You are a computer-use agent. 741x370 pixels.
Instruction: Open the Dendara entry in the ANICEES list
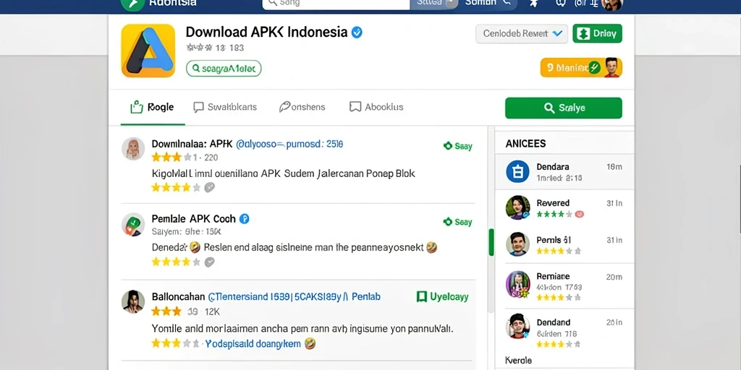[564, 172]
